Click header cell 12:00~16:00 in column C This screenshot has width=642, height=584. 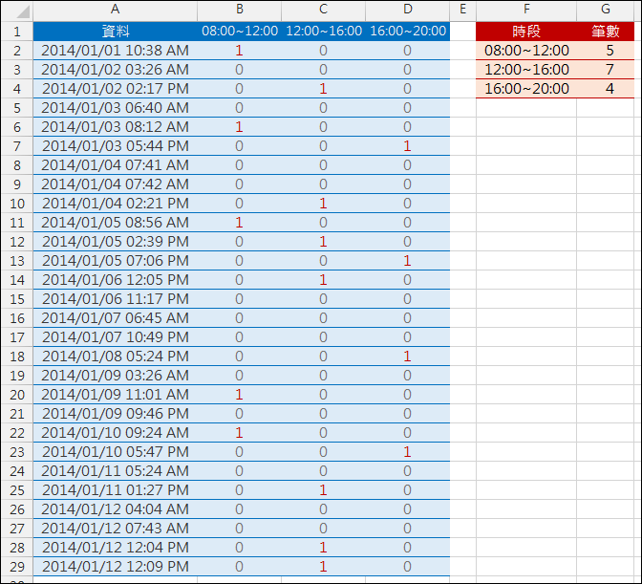point(324,32)
